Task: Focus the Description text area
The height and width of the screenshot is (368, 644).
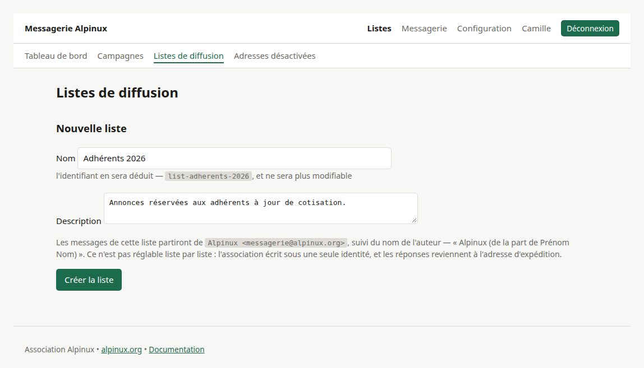Action: coord(261,208)
